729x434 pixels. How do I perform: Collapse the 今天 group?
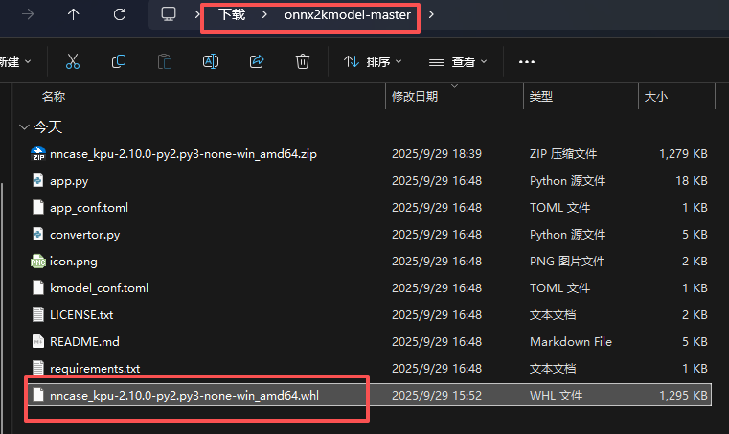(x=24, y=126)
